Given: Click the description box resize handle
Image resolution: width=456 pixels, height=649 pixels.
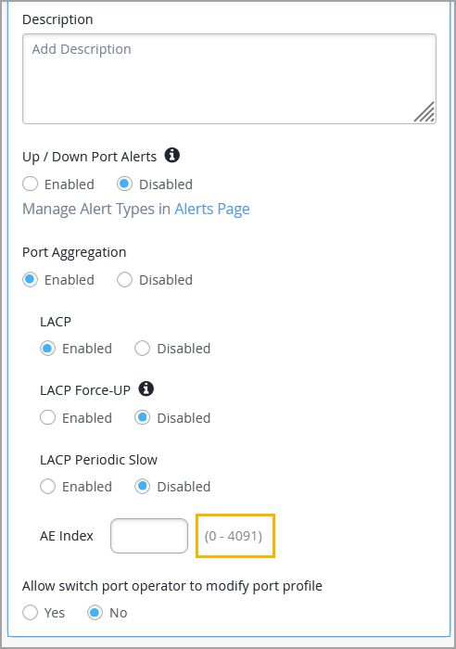Looking at the screenshot, I should pyautogui.click(x=424, y=112).
